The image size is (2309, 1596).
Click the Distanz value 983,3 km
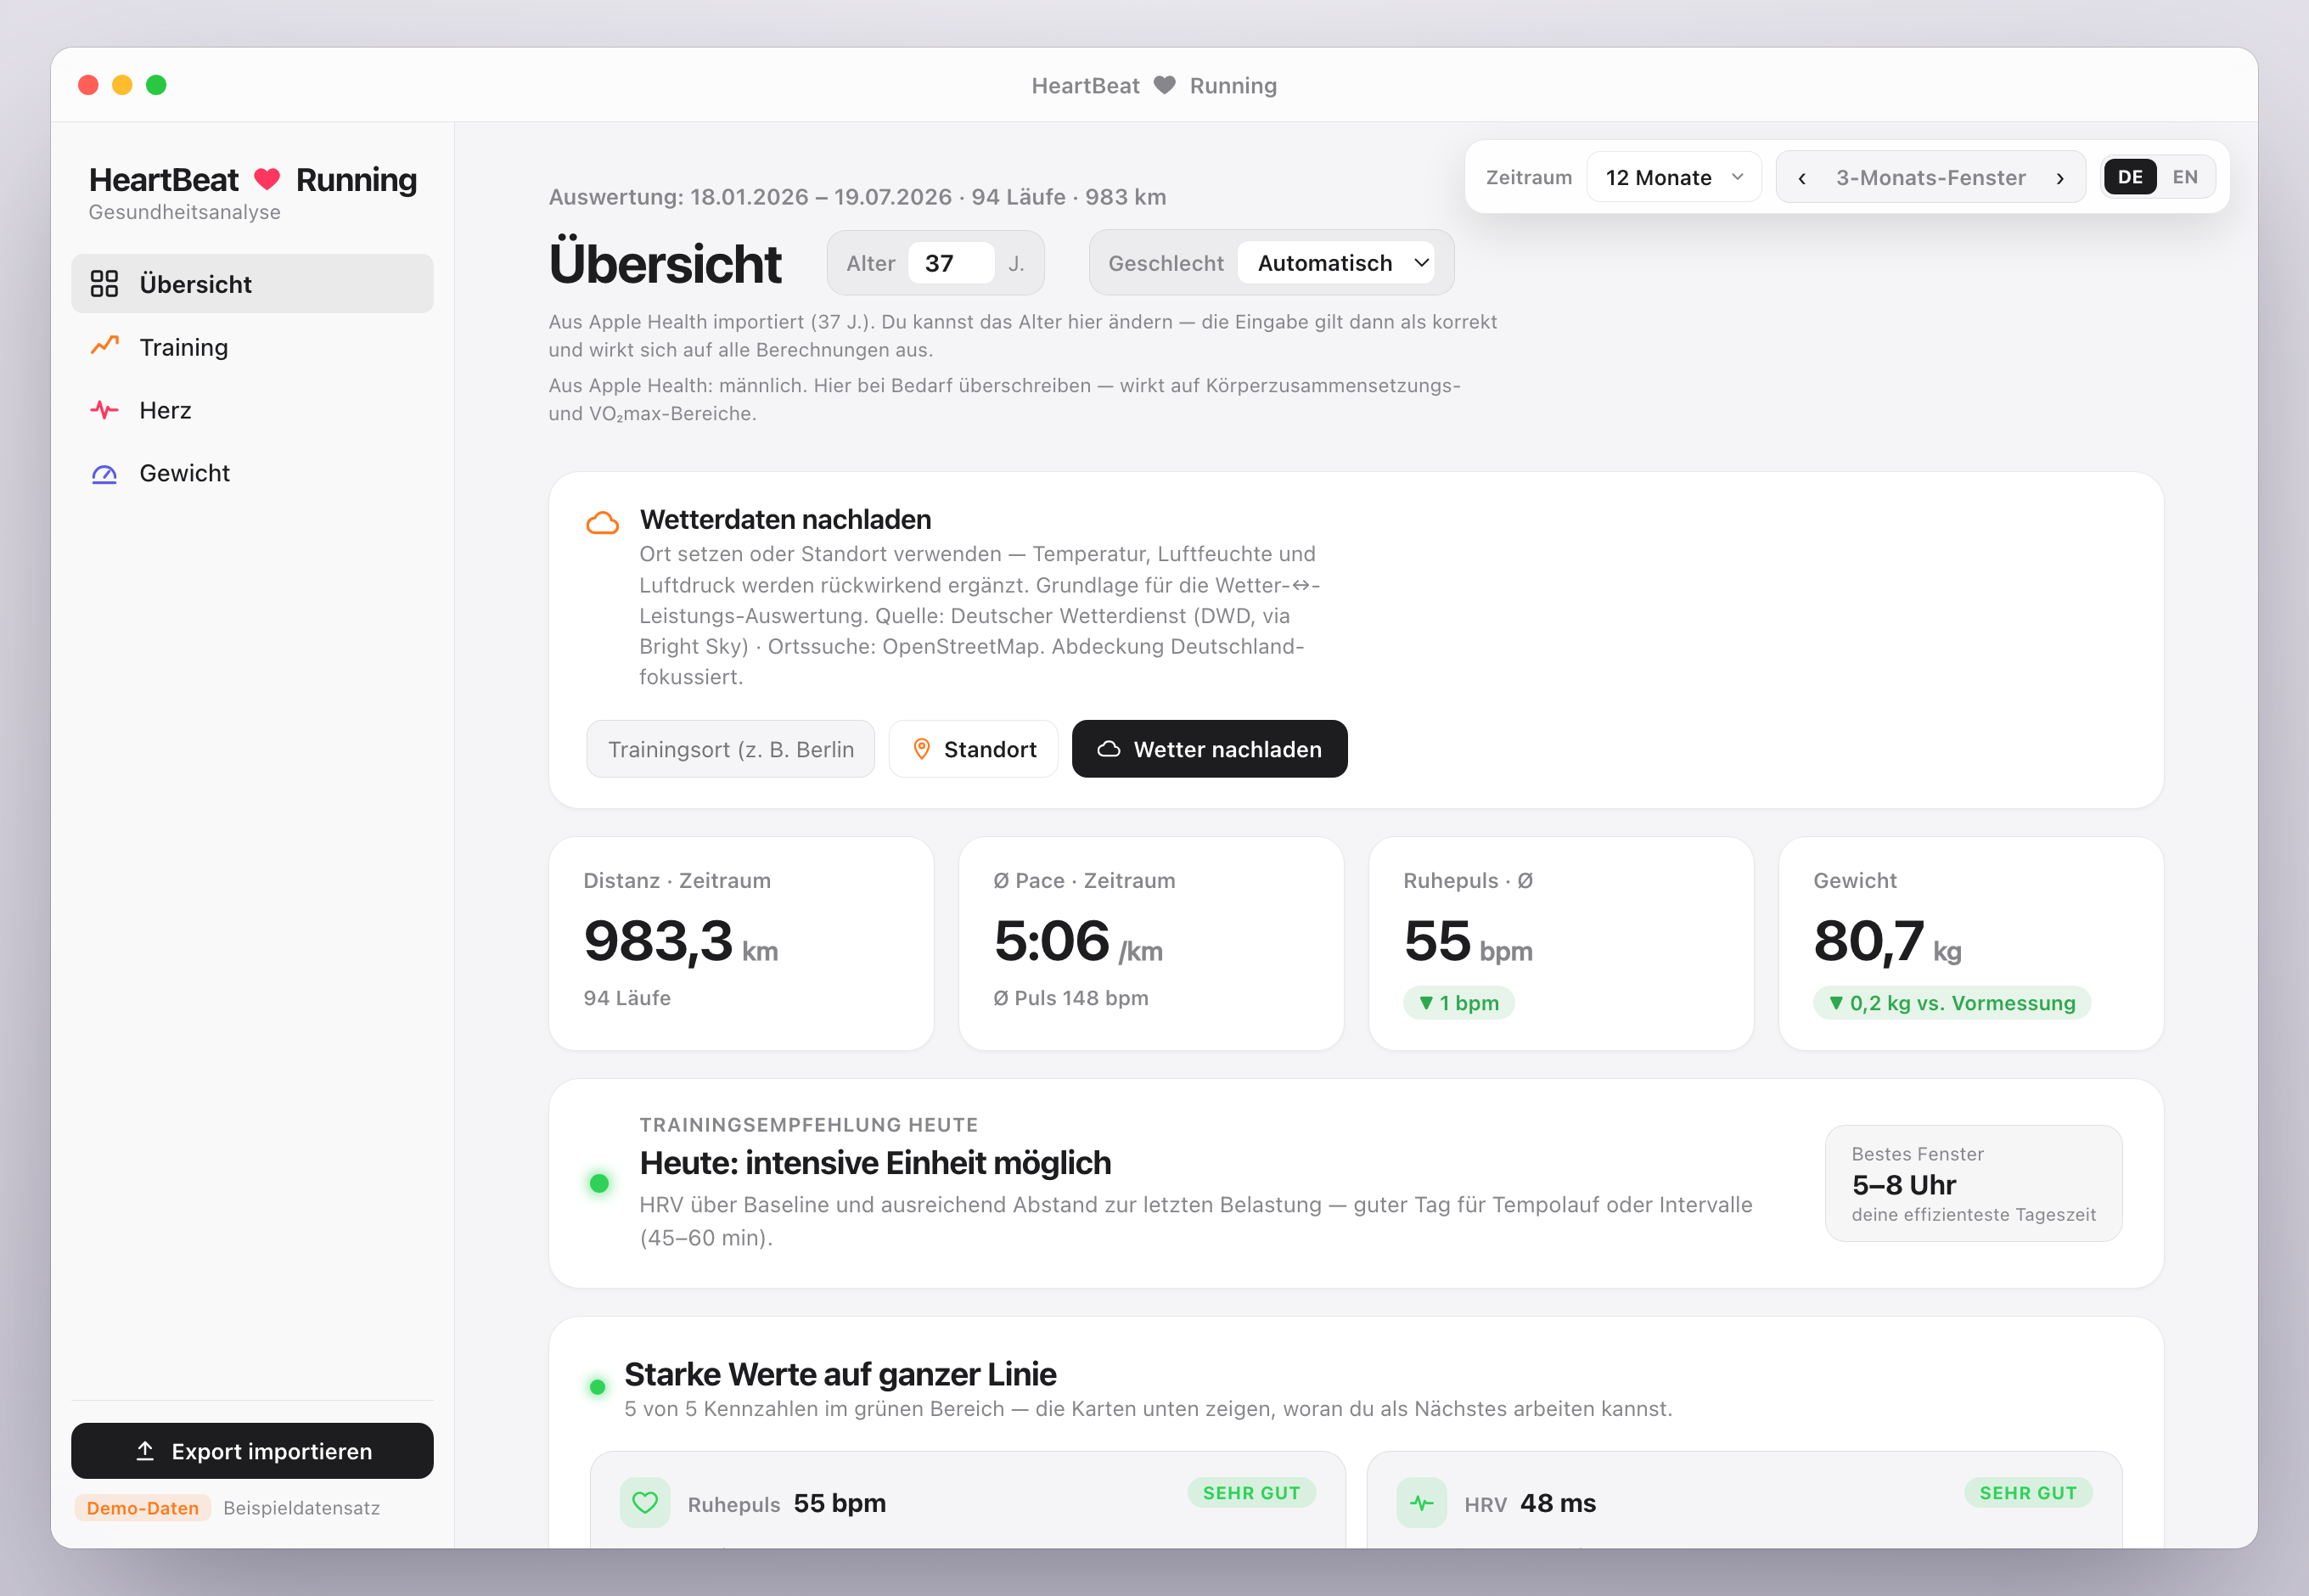click(680, 942)
